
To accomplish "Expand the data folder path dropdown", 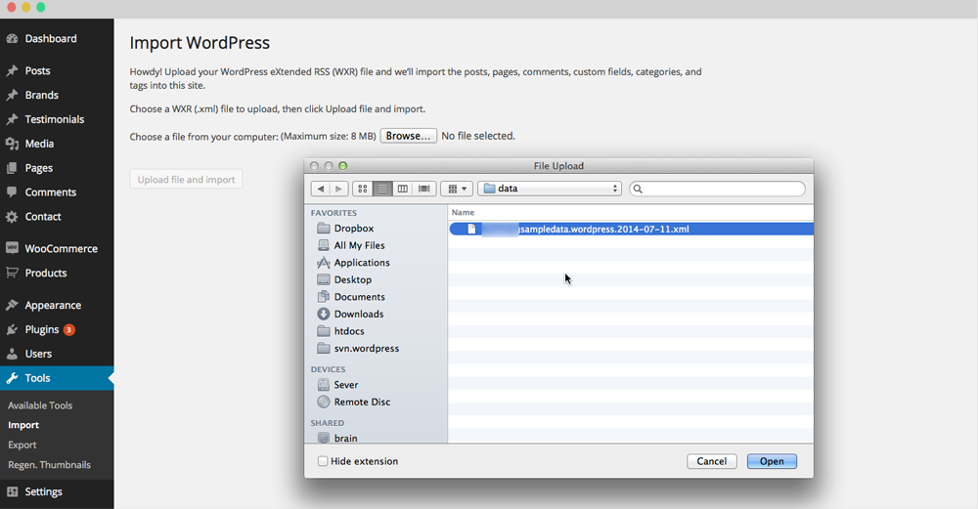I will coord(551,189).
